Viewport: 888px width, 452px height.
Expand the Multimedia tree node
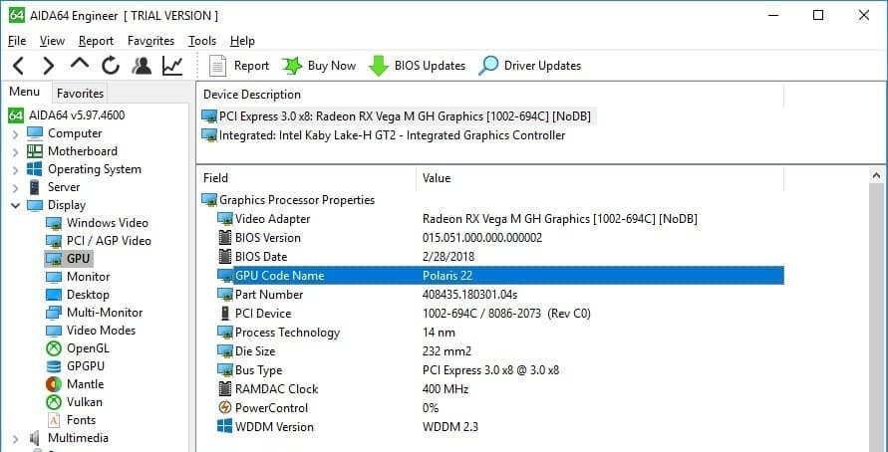[x=15, y=438]
